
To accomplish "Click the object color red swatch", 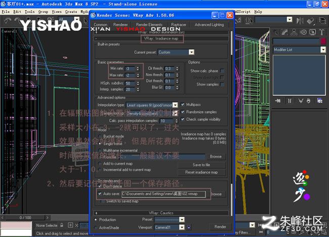I will (x=323, y=41).
